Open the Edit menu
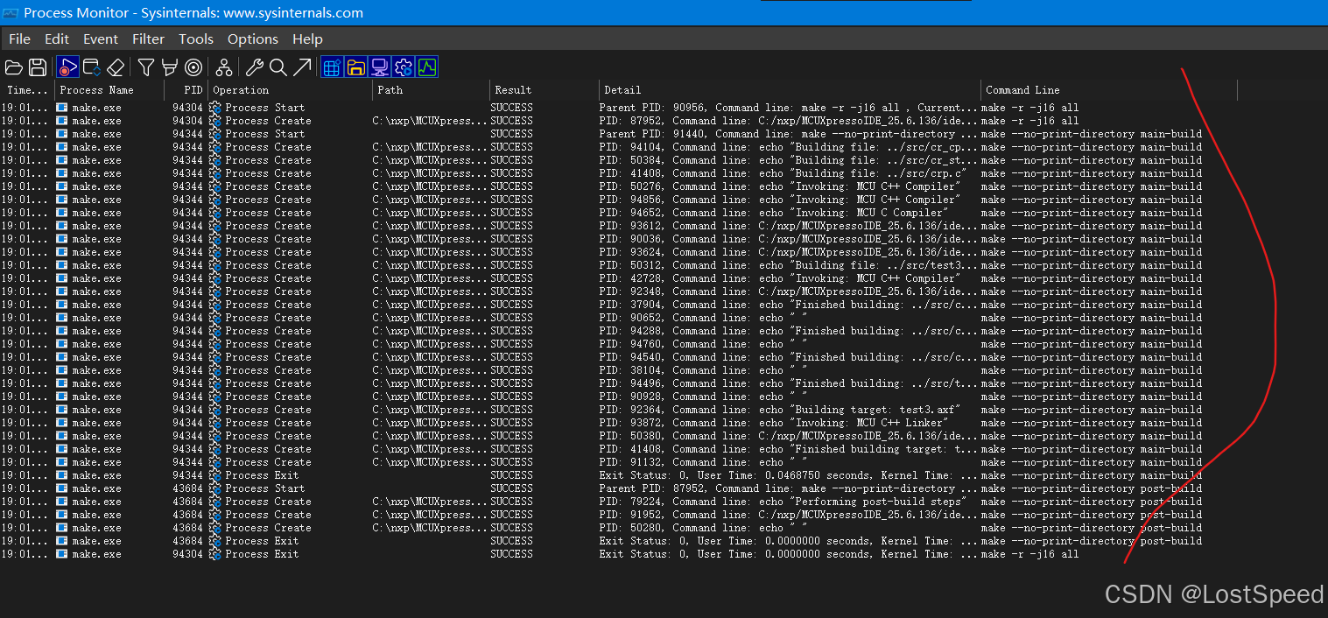The height and width of the screenshot is (618, 1328). click(x=57, y=39)
